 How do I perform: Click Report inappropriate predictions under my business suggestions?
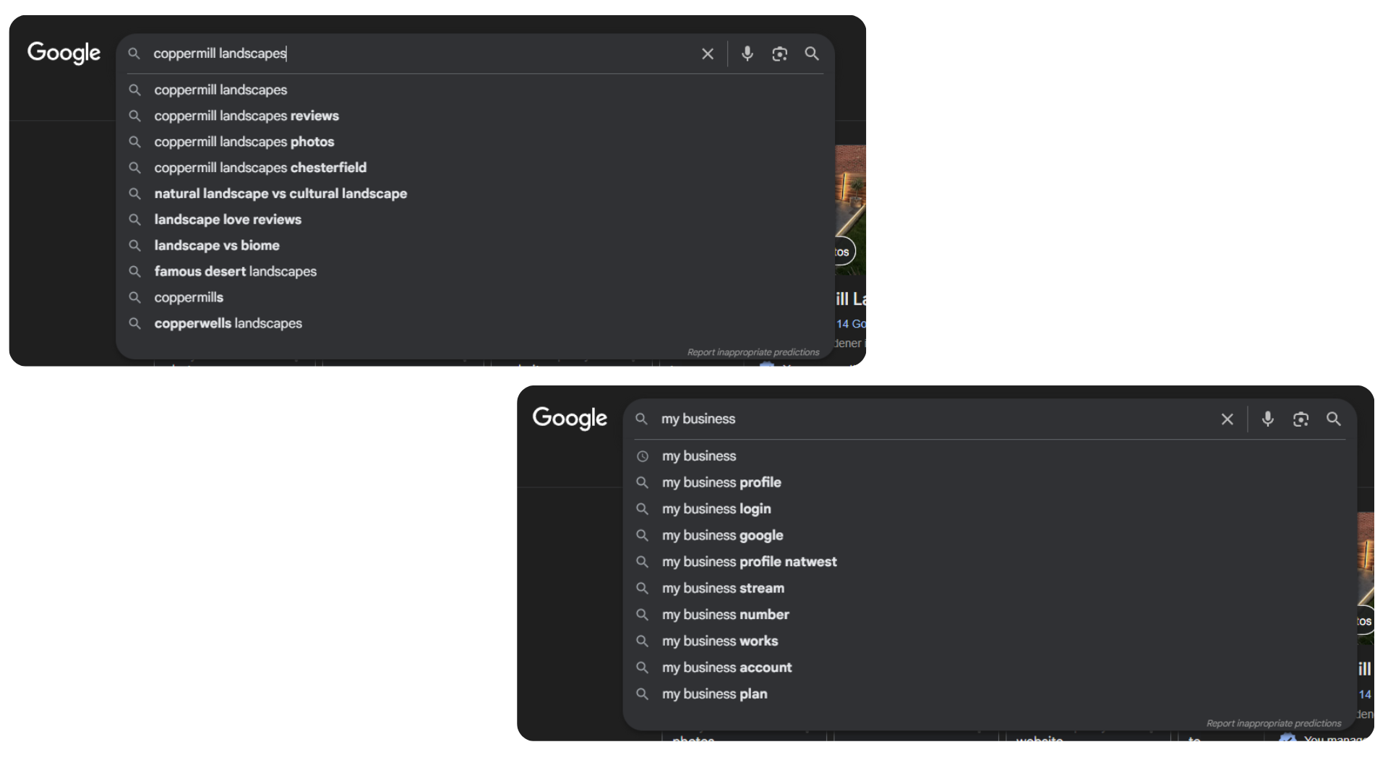click(x=1273, y=723)
